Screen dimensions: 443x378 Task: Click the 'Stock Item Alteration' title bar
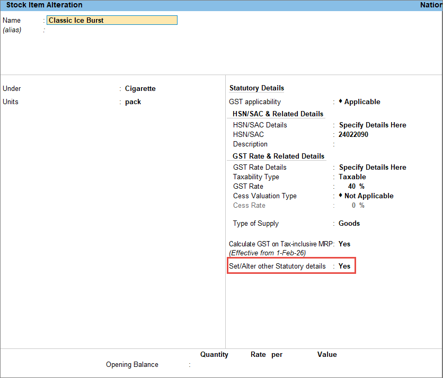pyautogui.click(x=45, y=5)
